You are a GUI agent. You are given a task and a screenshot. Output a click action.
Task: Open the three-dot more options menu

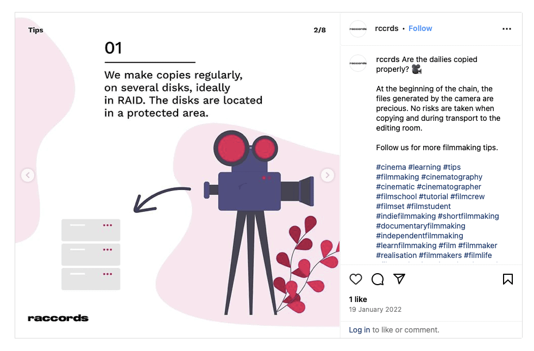[x=507, y=29]
